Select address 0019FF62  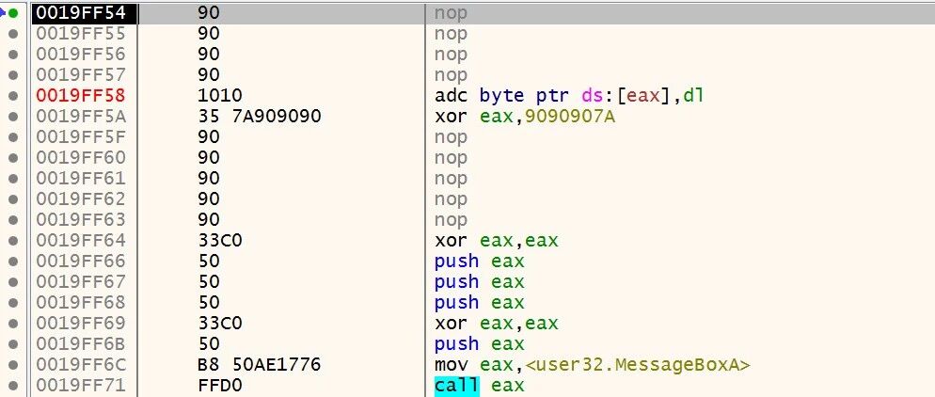pyautogui.click(x=81, y=199)
